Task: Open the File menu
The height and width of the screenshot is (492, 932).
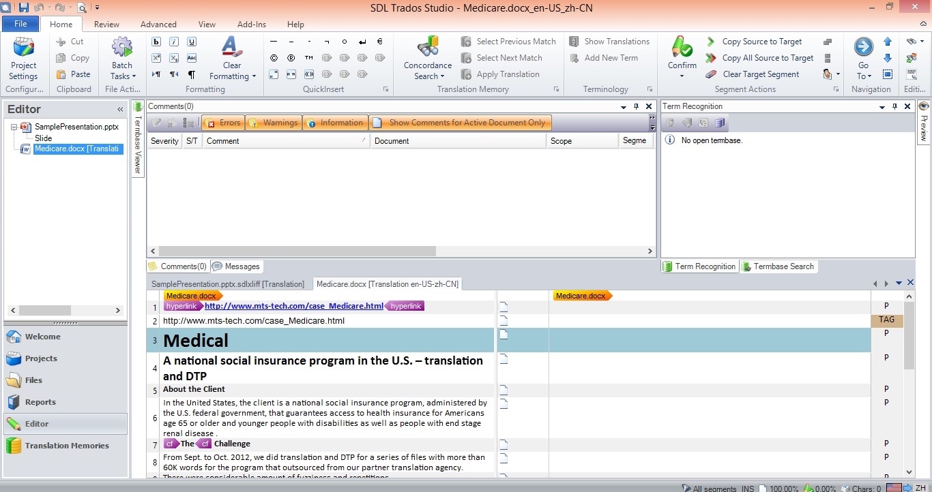Action: tap(20, 24)
